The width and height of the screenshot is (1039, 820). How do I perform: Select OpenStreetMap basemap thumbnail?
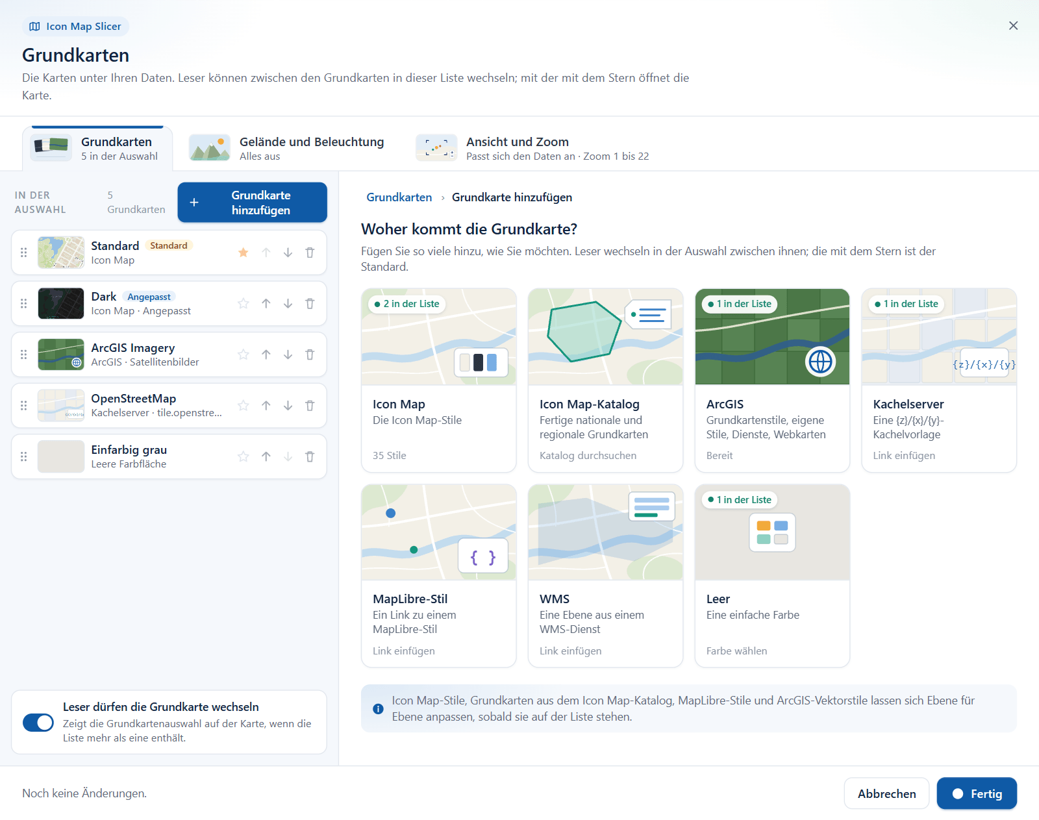[x=61, y=406]
